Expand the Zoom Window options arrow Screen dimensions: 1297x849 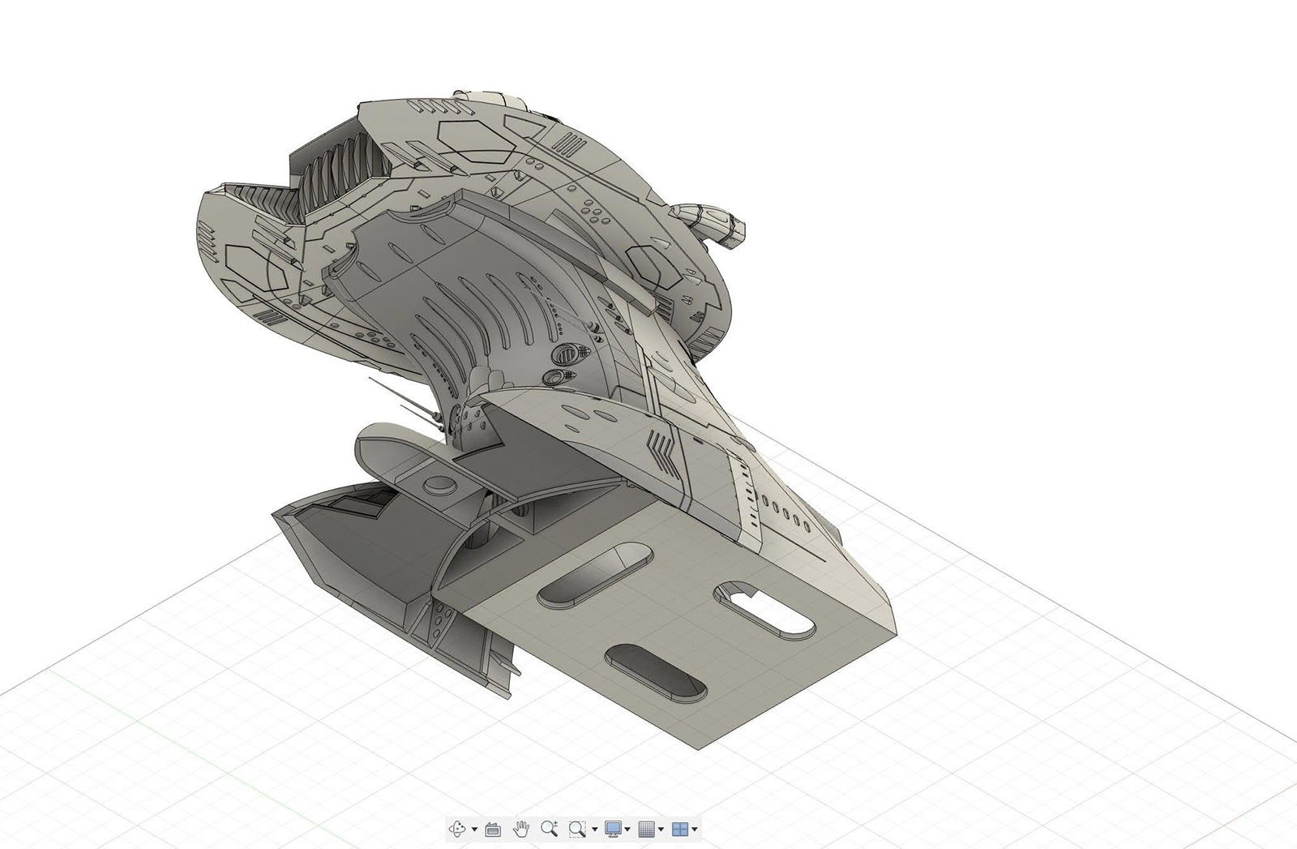point(595,830)
